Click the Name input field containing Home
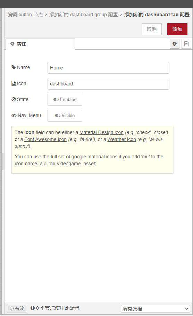This screenshot has height=316, width=193. tap(108, 68)
